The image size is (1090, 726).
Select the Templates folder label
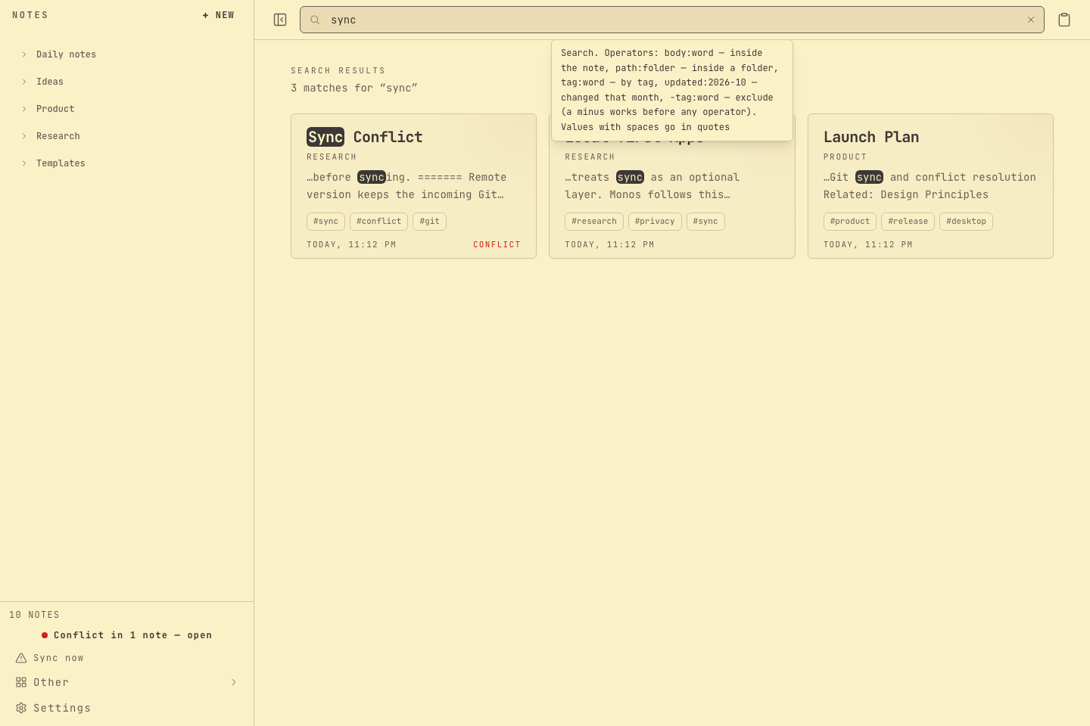tap(61, 163)
